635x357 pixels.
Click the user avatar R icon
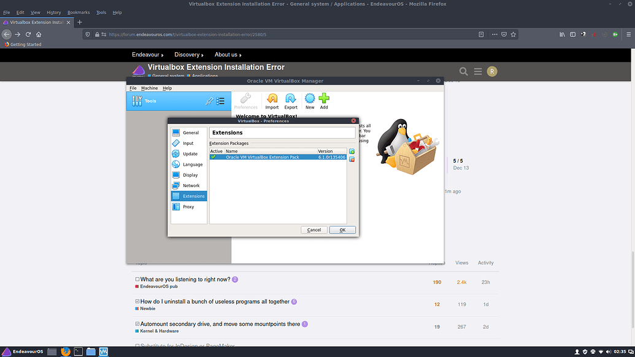click(x=492, y=72)
